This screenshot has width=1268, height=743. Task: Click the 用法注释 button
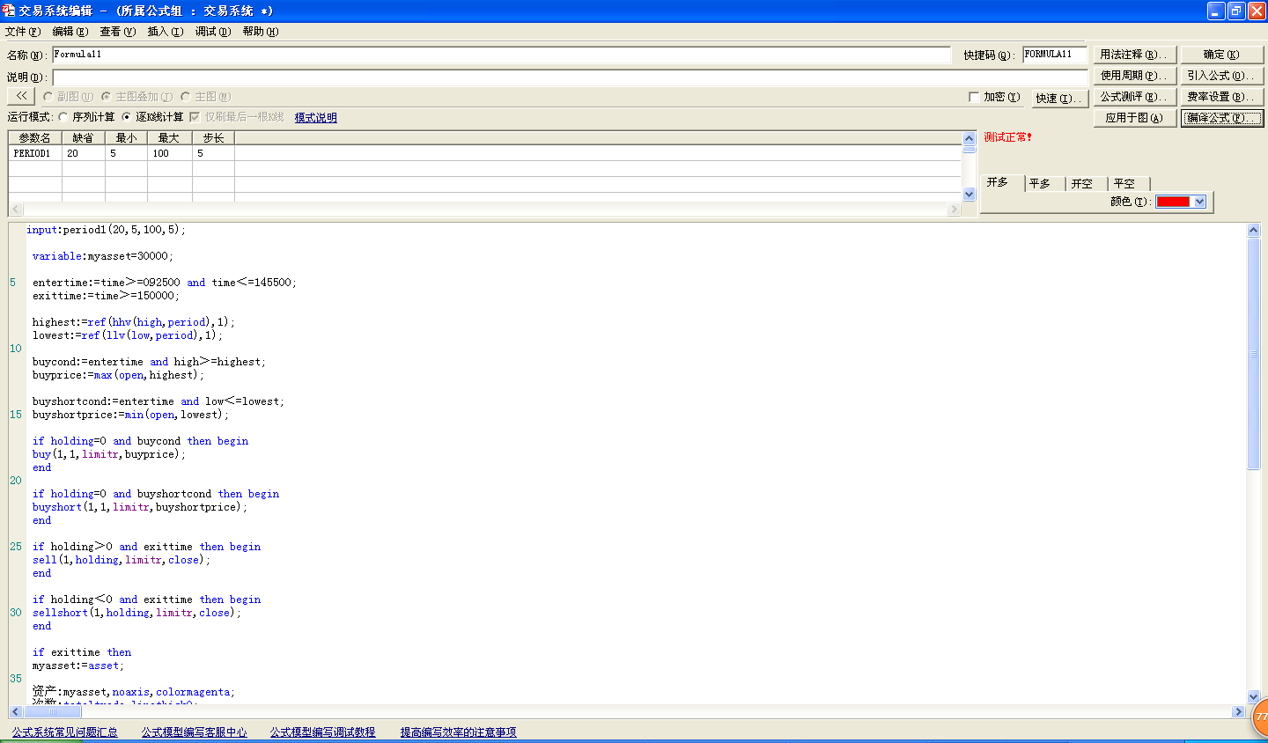[1134, 55]
